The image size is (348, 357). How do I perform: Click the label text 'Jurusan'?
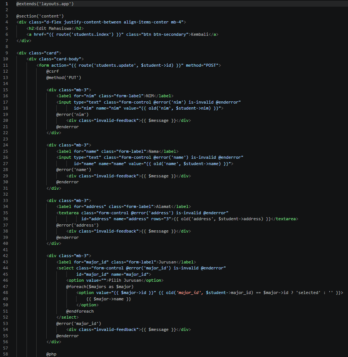coord(167,262)
